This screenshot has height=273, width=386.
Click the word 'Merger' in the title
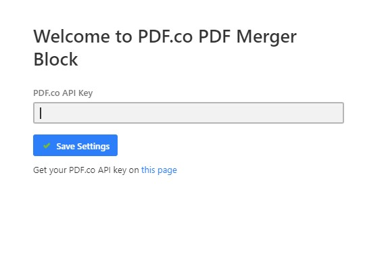pos(266,37)
